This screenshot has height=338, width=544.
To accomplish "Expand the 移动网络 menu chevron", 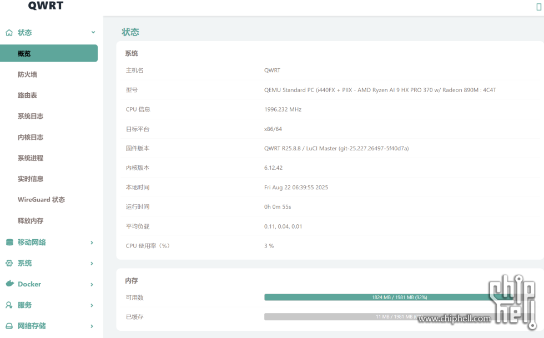I will (x=92, y=243).
